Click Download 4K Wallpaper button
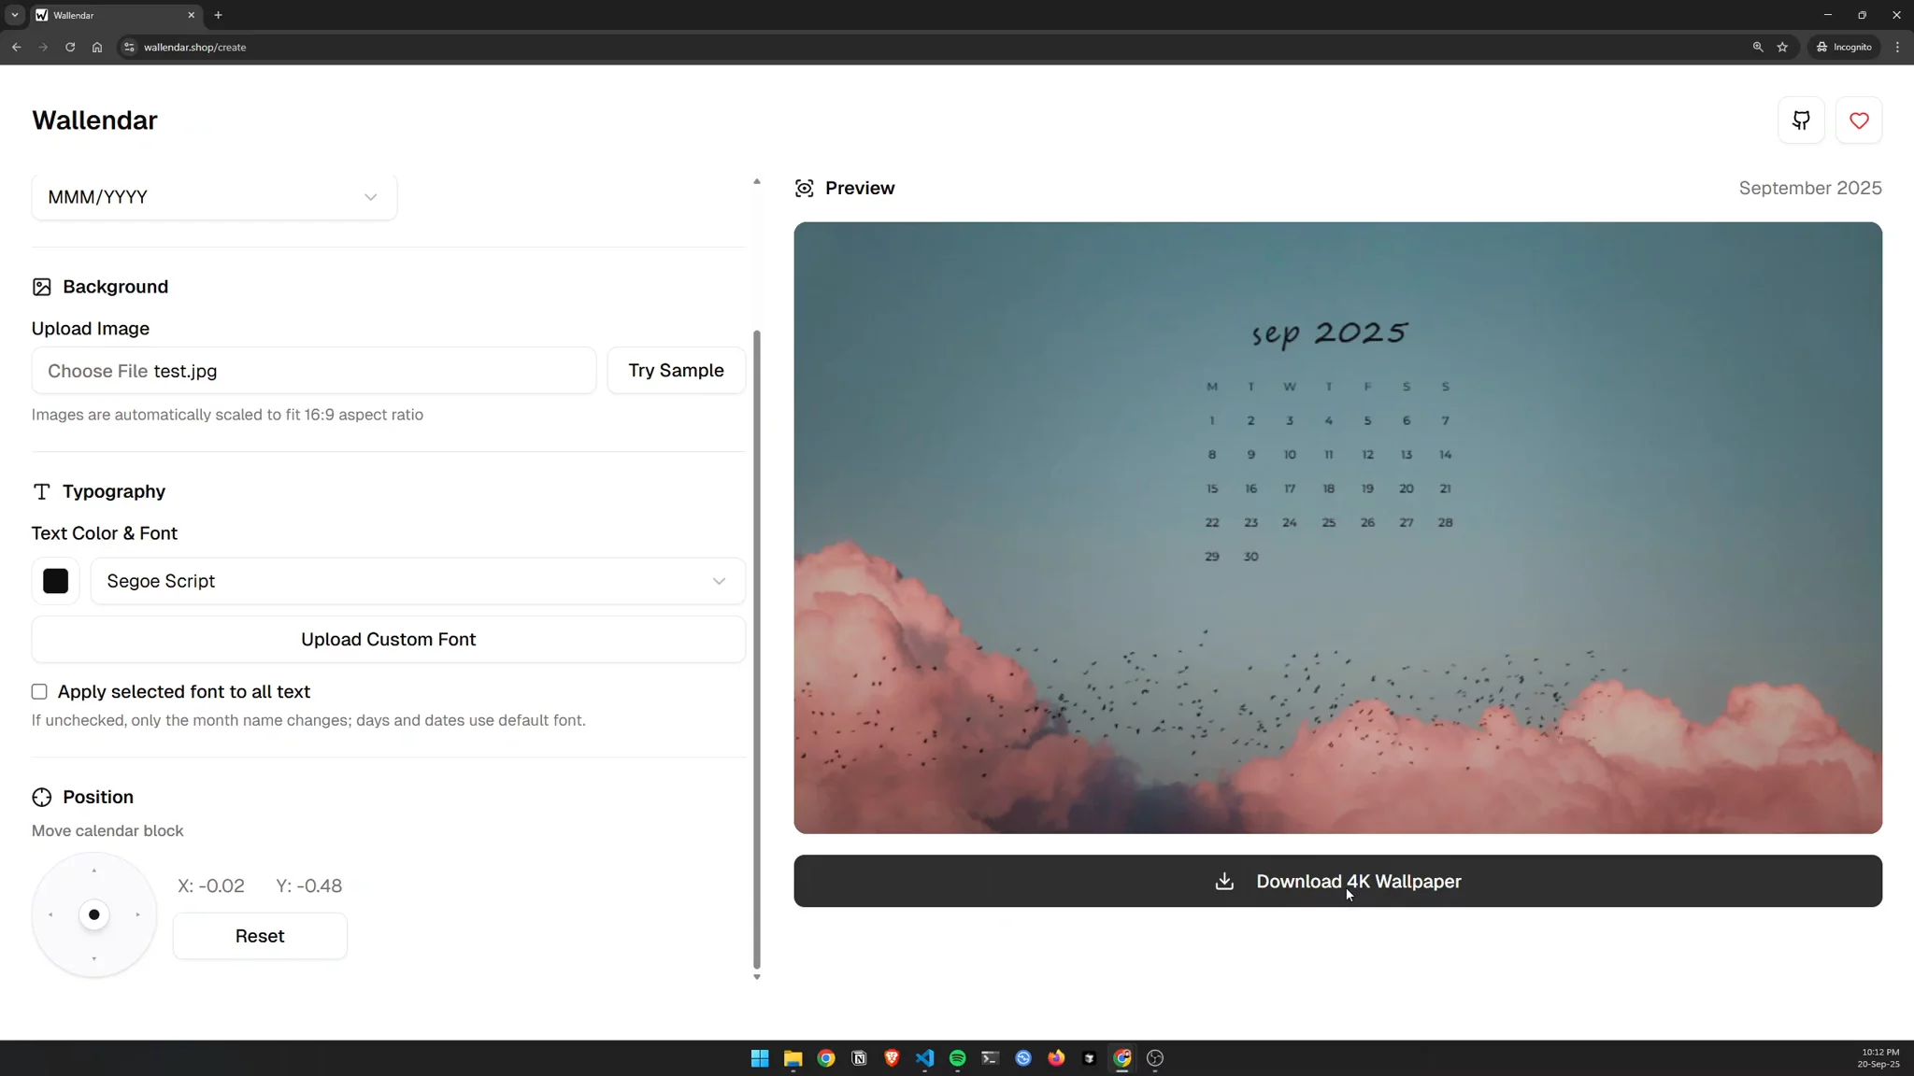Viewport: 1914px width, 1076px height. (1337, 881)
